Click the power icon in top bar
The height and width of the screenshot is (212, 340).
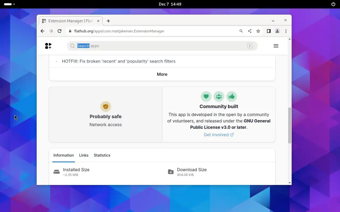tap(333, 4)
